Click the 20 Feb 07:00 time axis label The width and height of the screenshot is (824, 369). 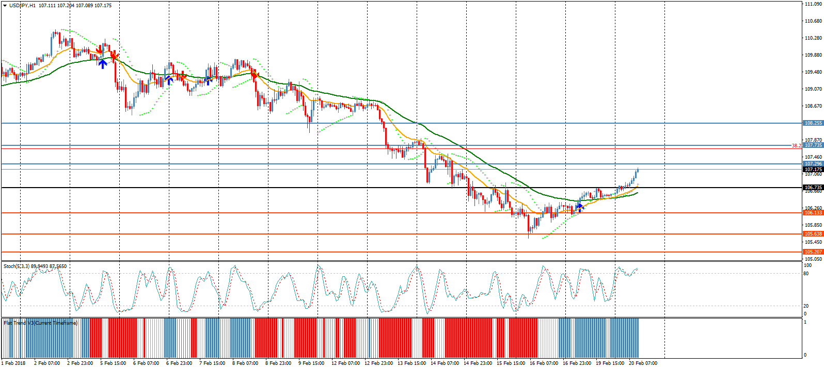[643, 363]
